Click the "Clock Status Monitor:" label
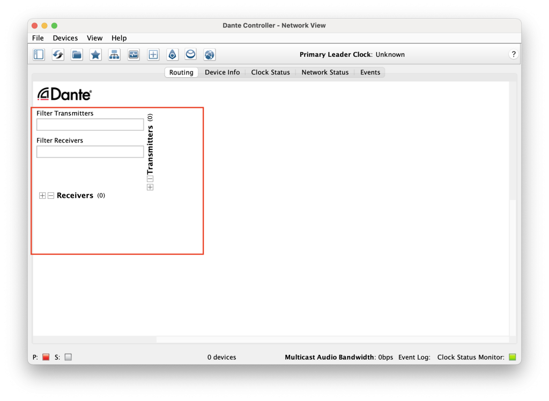 pos(471,357)
